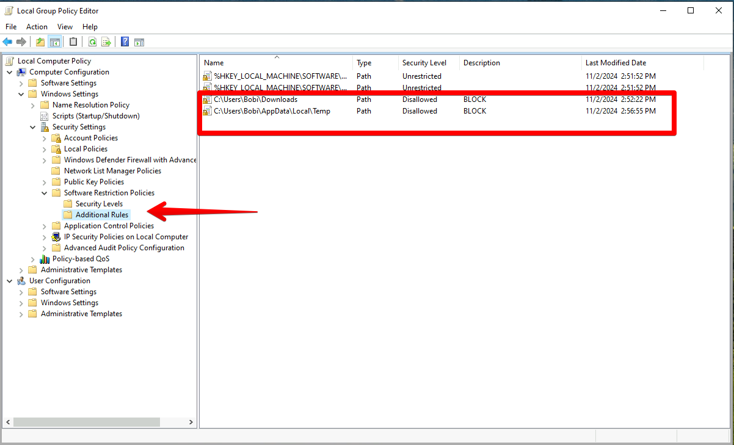Expand the Administrative Templates under Computer Configuration

click(x=21, y=270)
